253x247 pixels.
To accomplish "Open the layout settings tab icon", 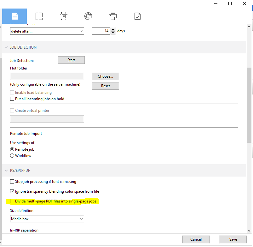I will [39, 16].
